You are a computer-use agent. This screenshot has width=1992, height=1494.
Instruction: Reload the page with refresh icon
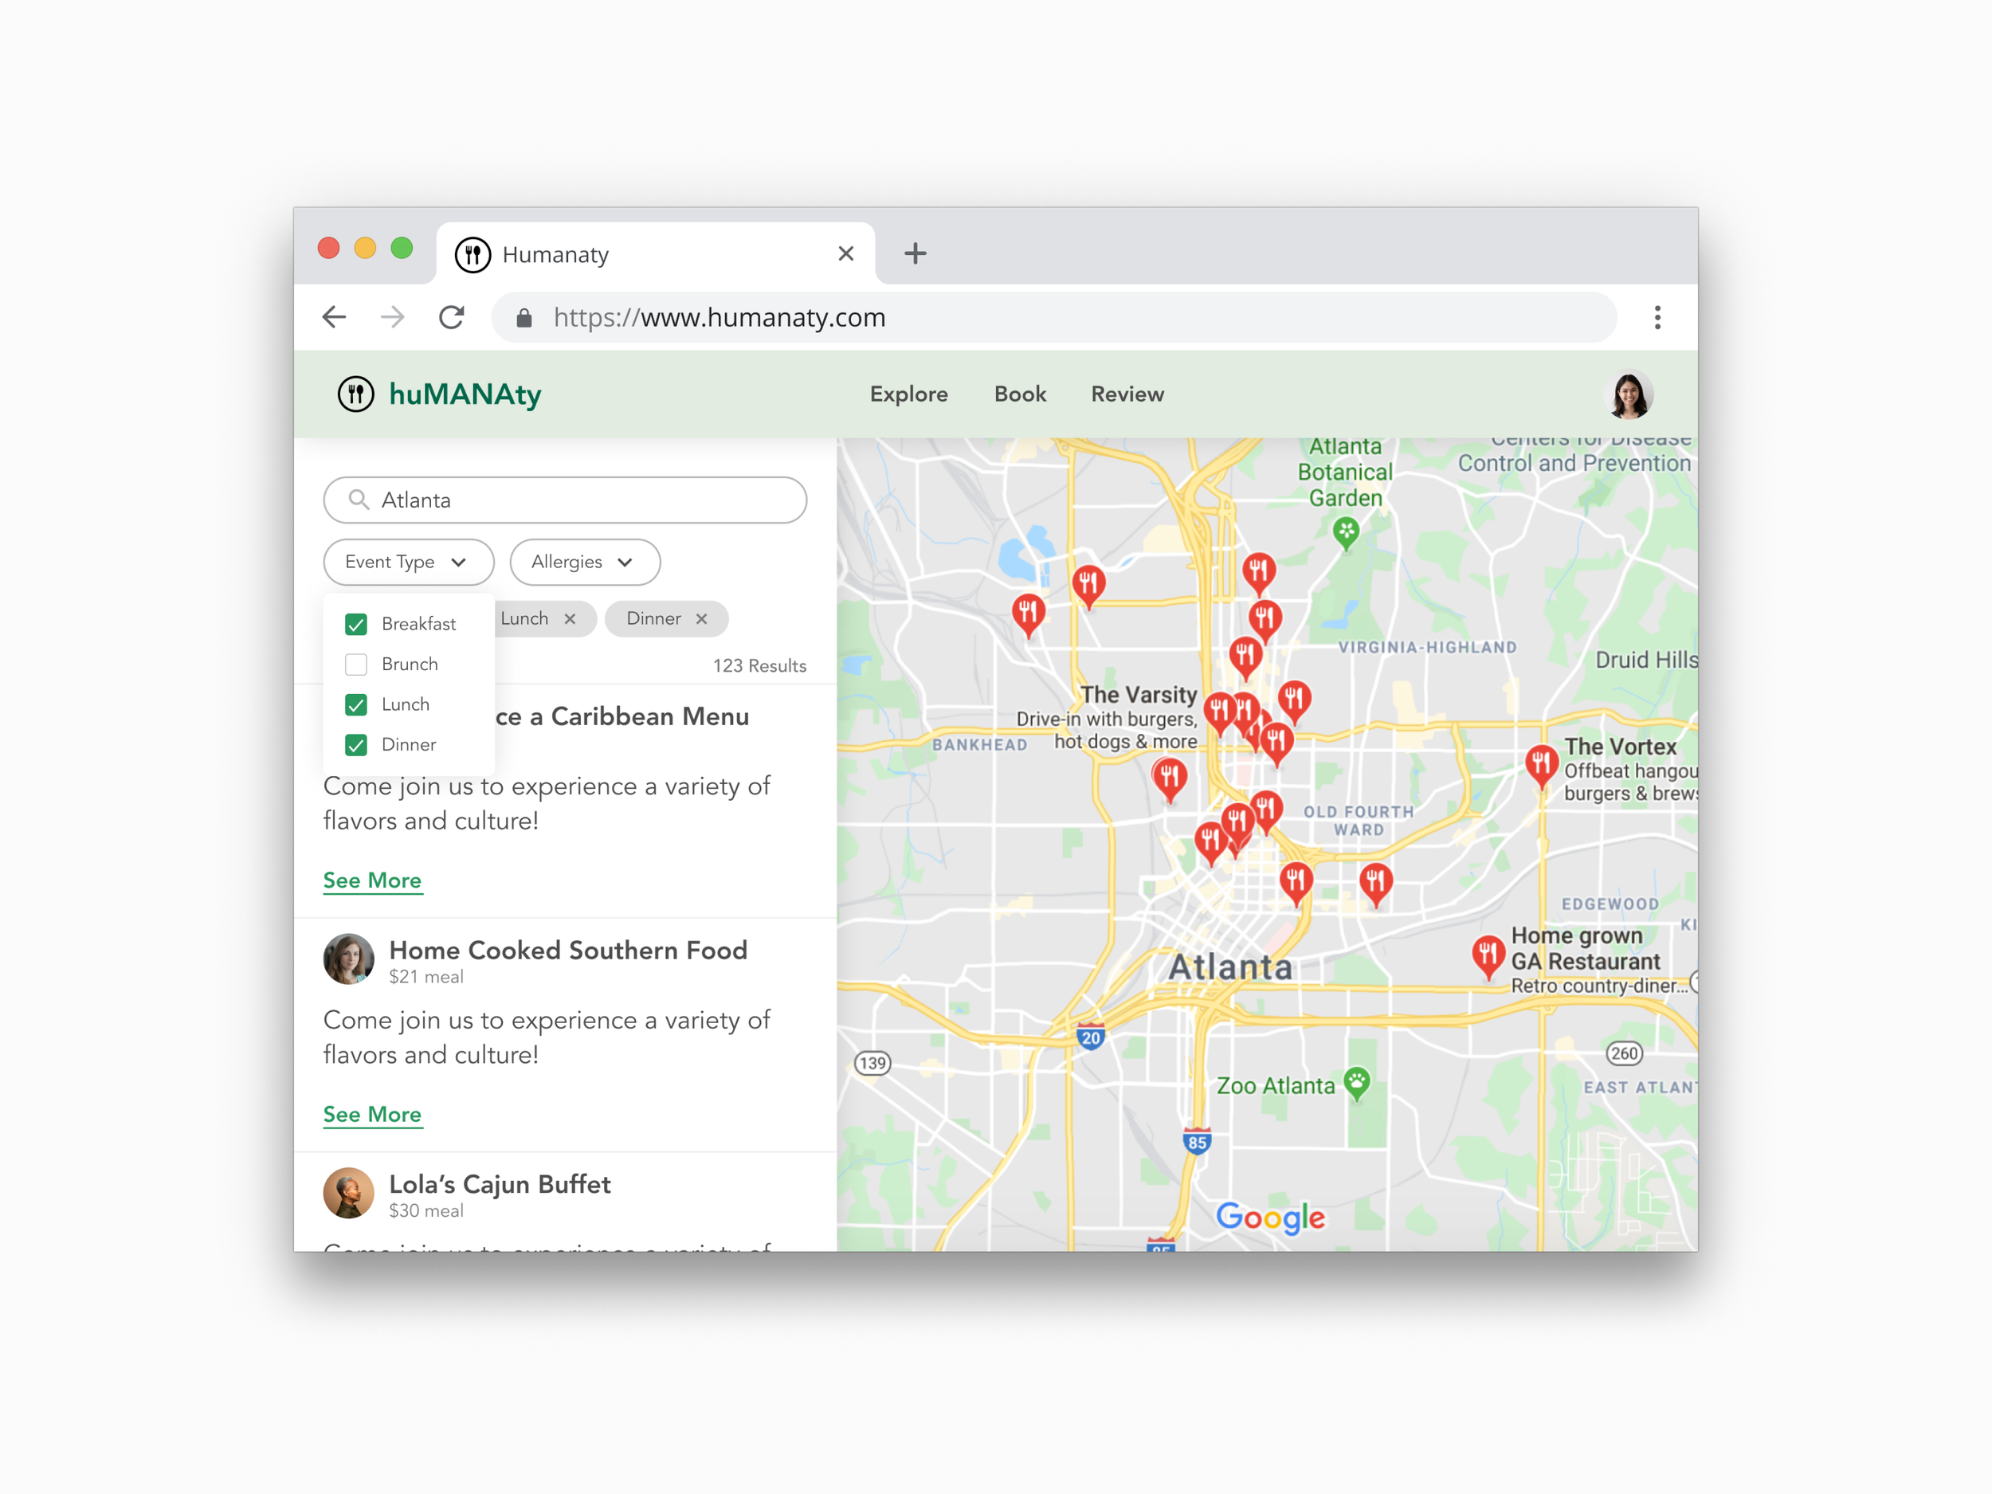coord(451,317)
